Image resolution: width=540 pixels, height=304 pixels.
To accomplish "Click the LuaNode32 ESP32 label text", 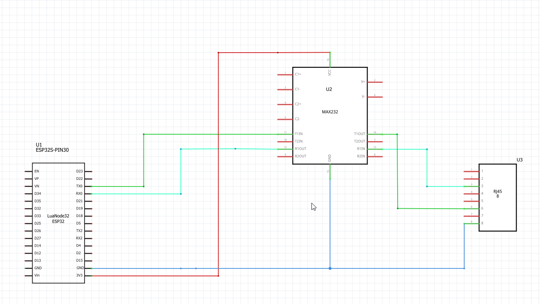I will (x=59, y=218).
